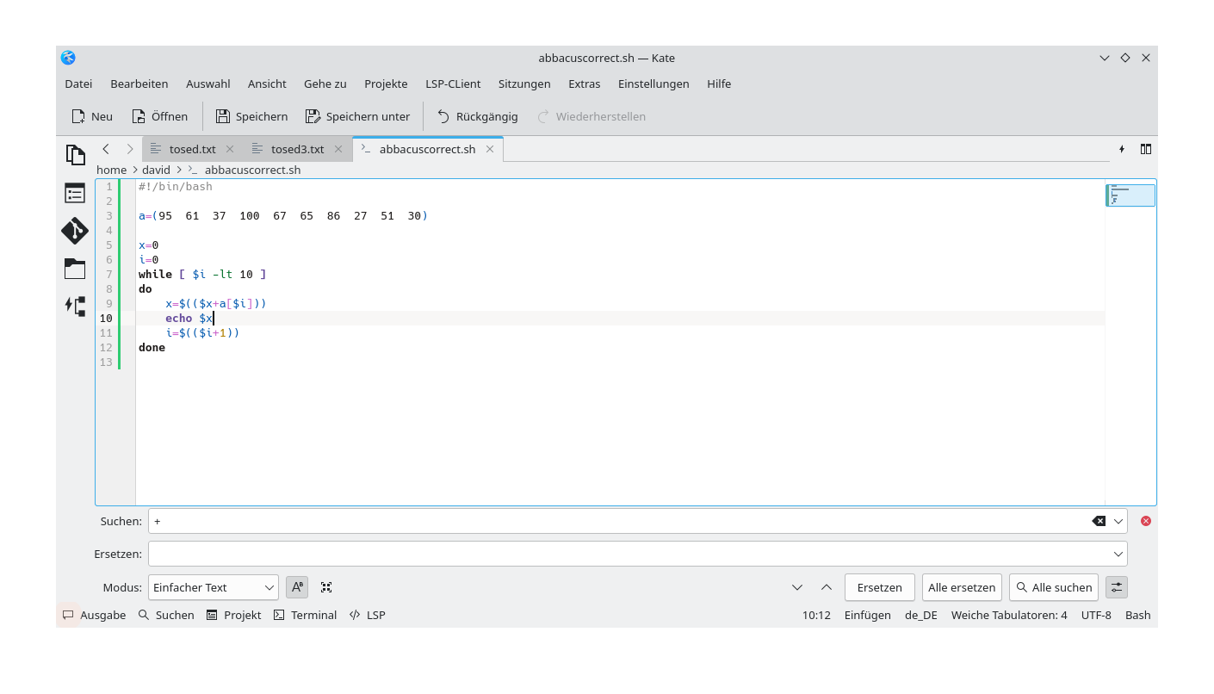Viewport: 1214px width, 694px height.
Task: Open the Git panel in sidebar
Action: pos(75,231)
